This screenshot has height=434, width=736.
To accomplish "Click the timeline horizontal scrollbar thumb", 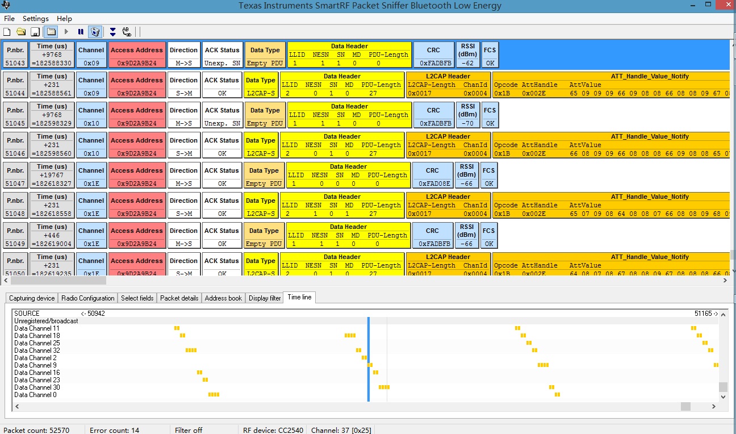I will 685,407.
